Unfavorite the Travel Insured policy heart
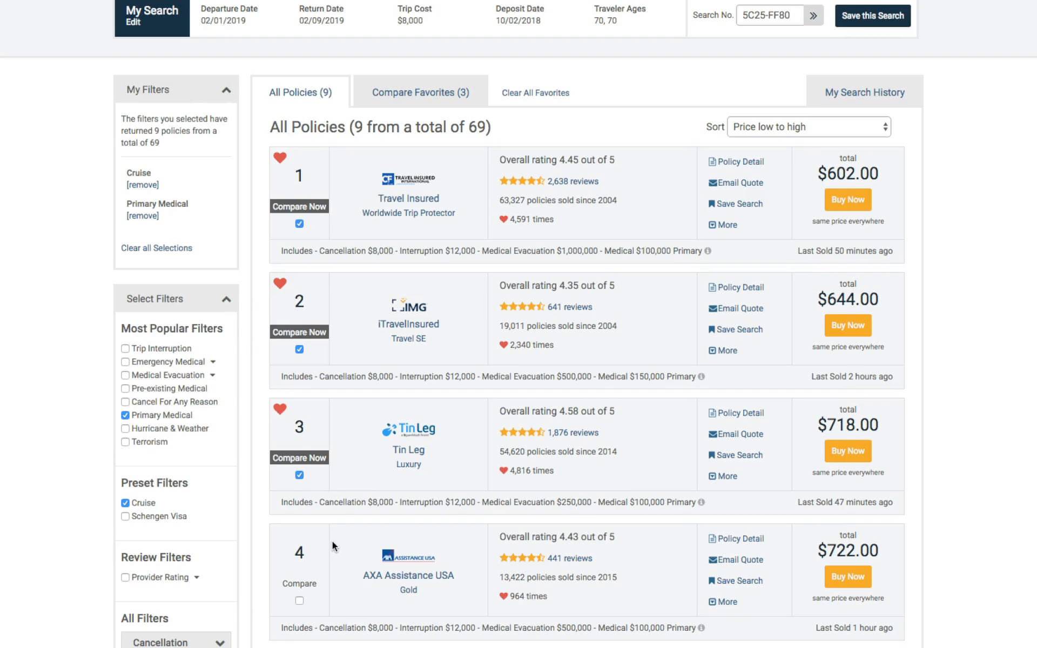1037x648 pixels. click(280, 158)
